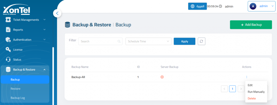The image size is (277, 105).
Task: Open the Backup Log page in the sidebar
Action: pyautogui.click(x=18, y=98)
